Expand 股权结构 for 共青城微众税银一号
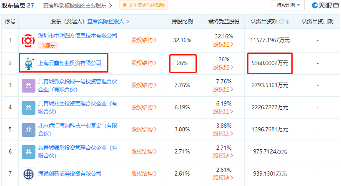 tap(144, 85)
